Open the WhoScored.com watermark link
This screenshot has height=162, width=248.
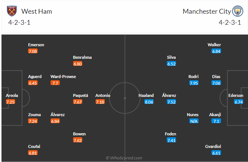(x=124, y=158)
